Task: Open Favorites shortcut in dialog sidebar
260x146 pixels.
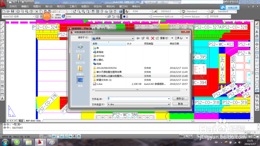Action: [x=80, y=71]
